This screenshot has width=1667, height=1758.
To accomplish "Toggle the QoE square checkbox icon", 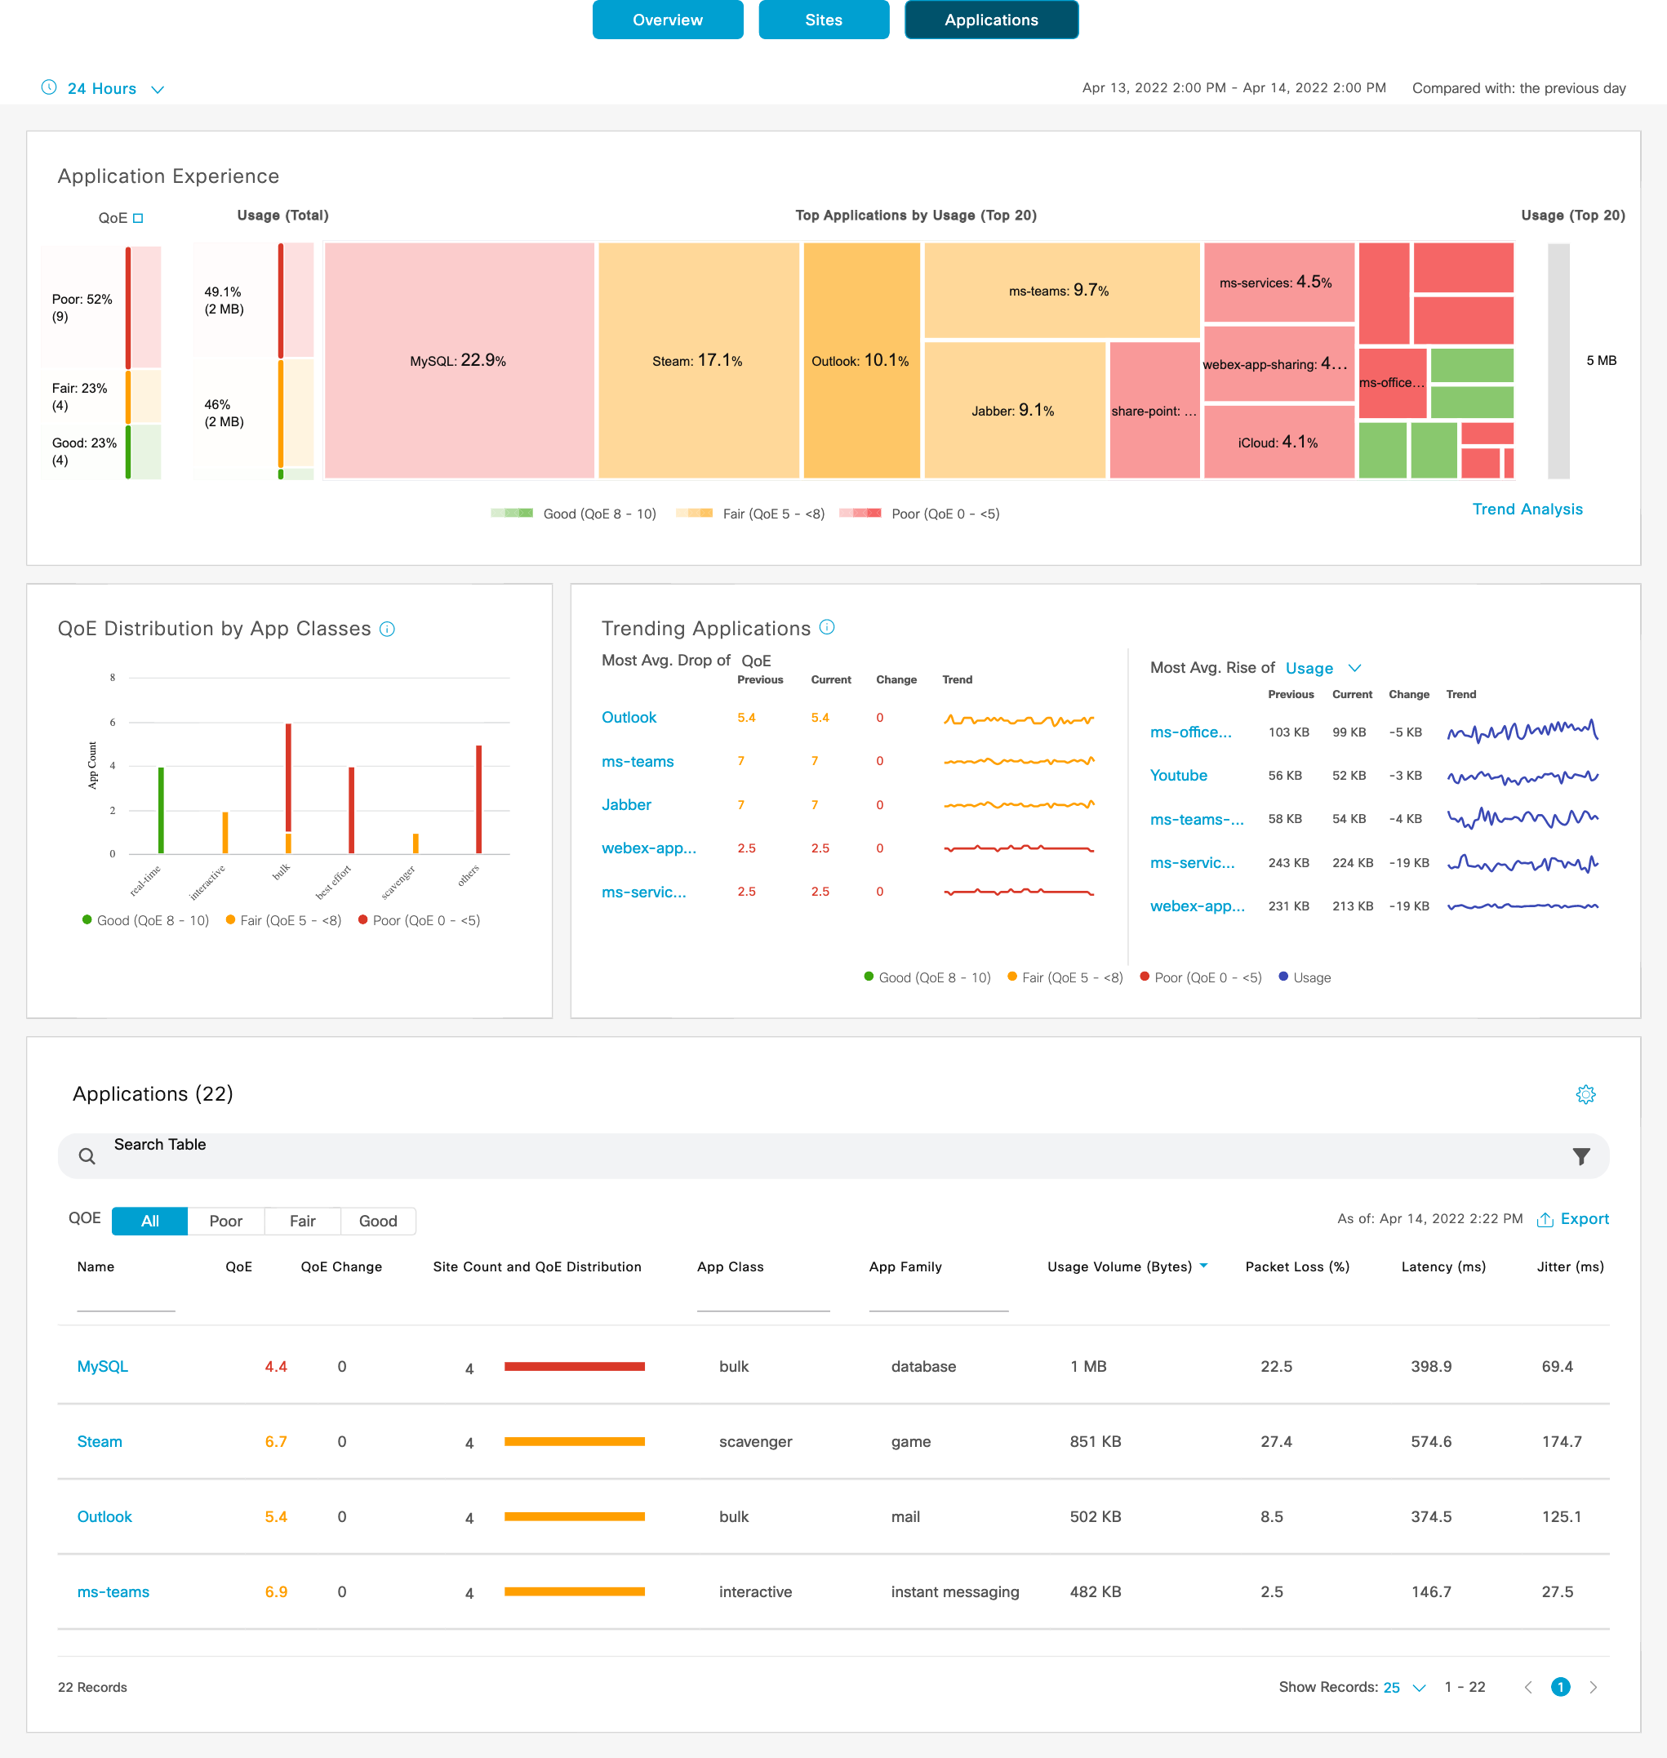I will [138, 218].
